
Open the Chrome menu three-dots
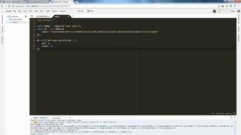coord(239,6)
